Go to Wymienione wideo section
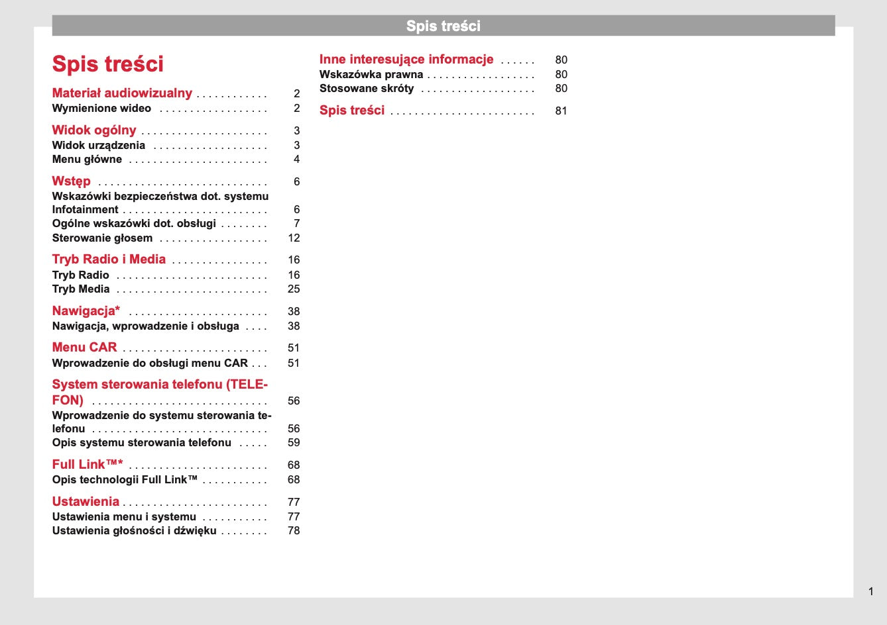 pyautogui.click(x=101, y=109)
